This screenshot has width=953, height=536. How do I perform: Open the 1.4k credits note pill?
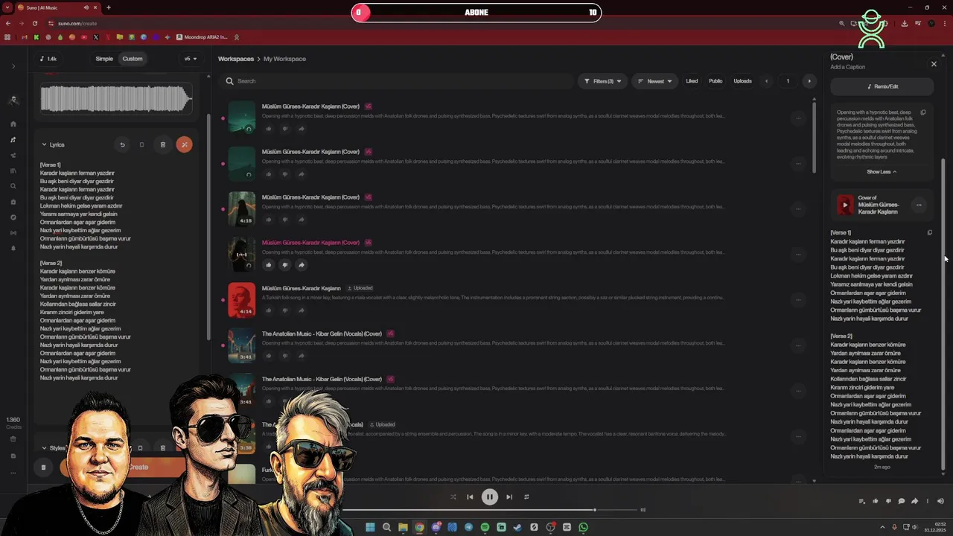tap(48, 59)
